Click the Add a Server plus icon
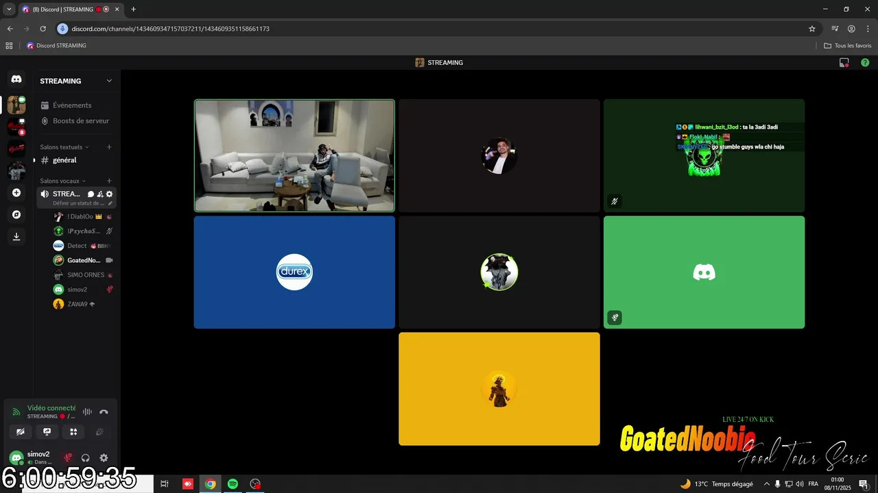The image size is (878, 493). point(16,193)
